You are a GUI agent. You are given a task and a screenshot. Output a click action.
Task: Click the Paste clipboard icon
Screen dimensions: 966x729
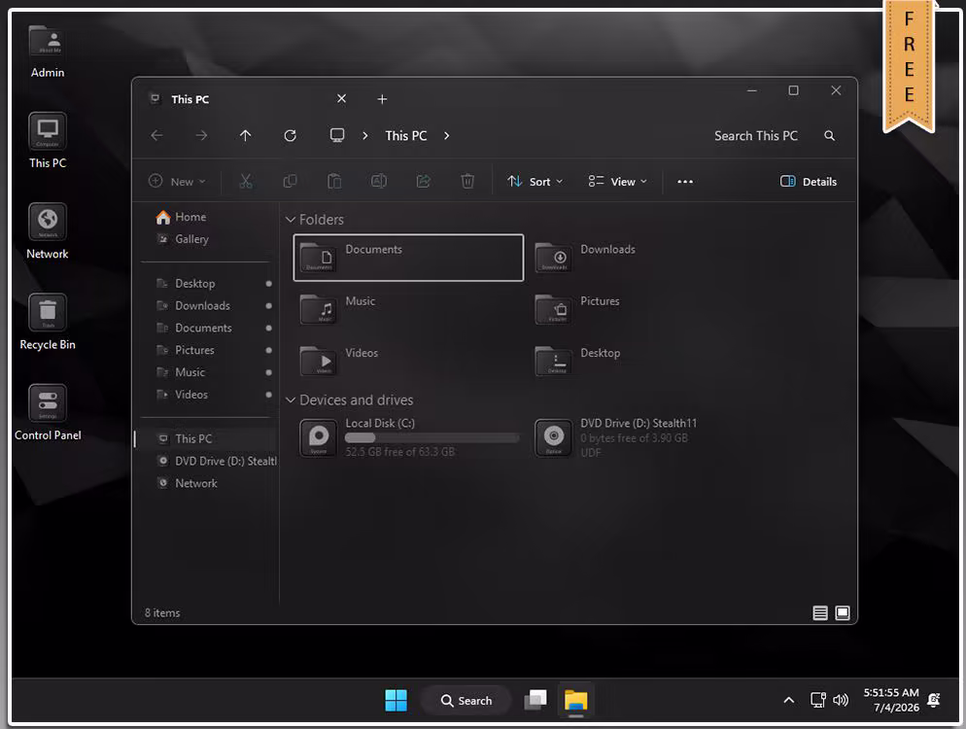point(334,181)
